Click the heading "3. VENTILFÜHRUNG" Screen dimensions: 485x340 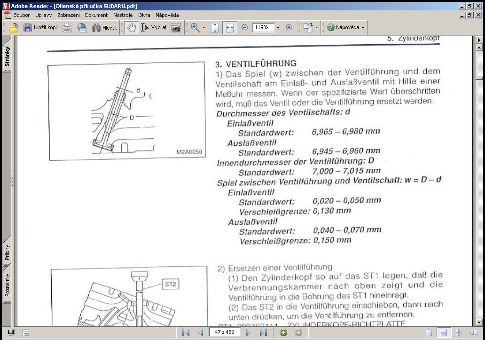(256, 64)
